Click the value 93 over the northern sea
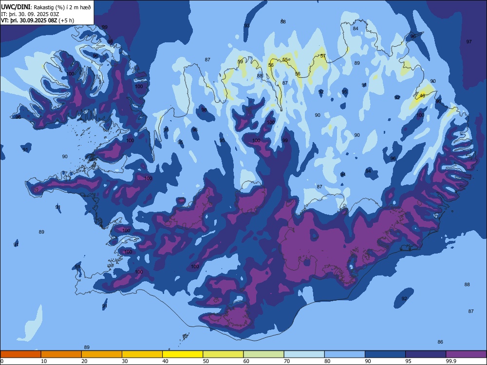This screenshot has width=487, height=365. [x=247, y=26]
